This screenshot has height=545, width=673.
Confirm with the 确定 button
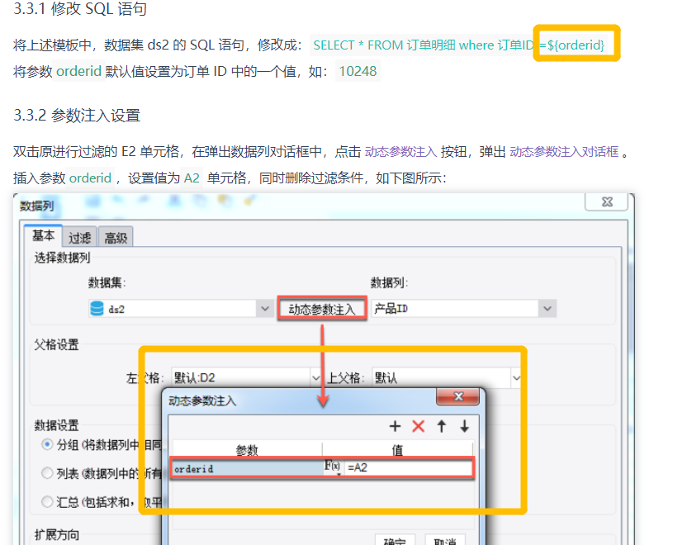click(x=395, y=540)
